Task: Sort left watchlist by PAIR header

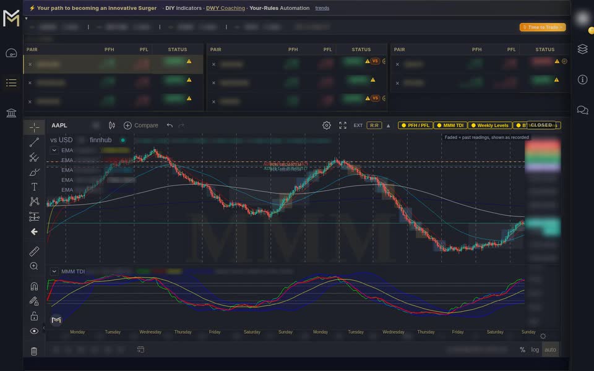Action: pos(32,49)
